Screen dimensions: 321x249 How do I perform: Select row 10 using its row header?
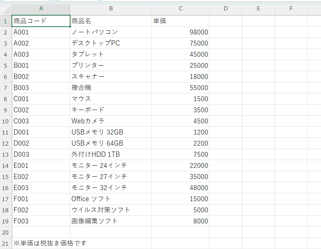tap(6, 121)
